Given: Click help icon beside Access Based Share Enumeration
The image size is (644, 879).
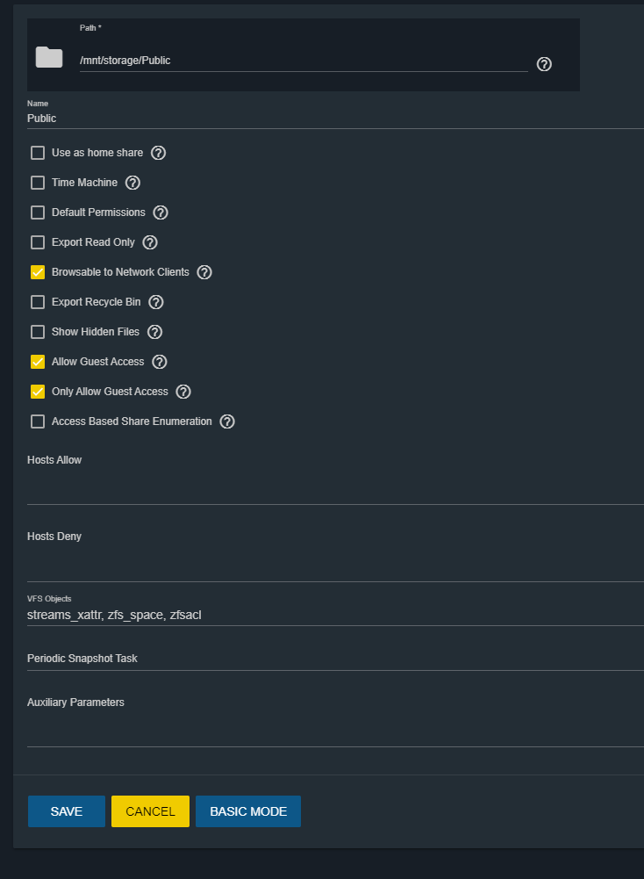Looking at the screenshot, I should 226,421.
